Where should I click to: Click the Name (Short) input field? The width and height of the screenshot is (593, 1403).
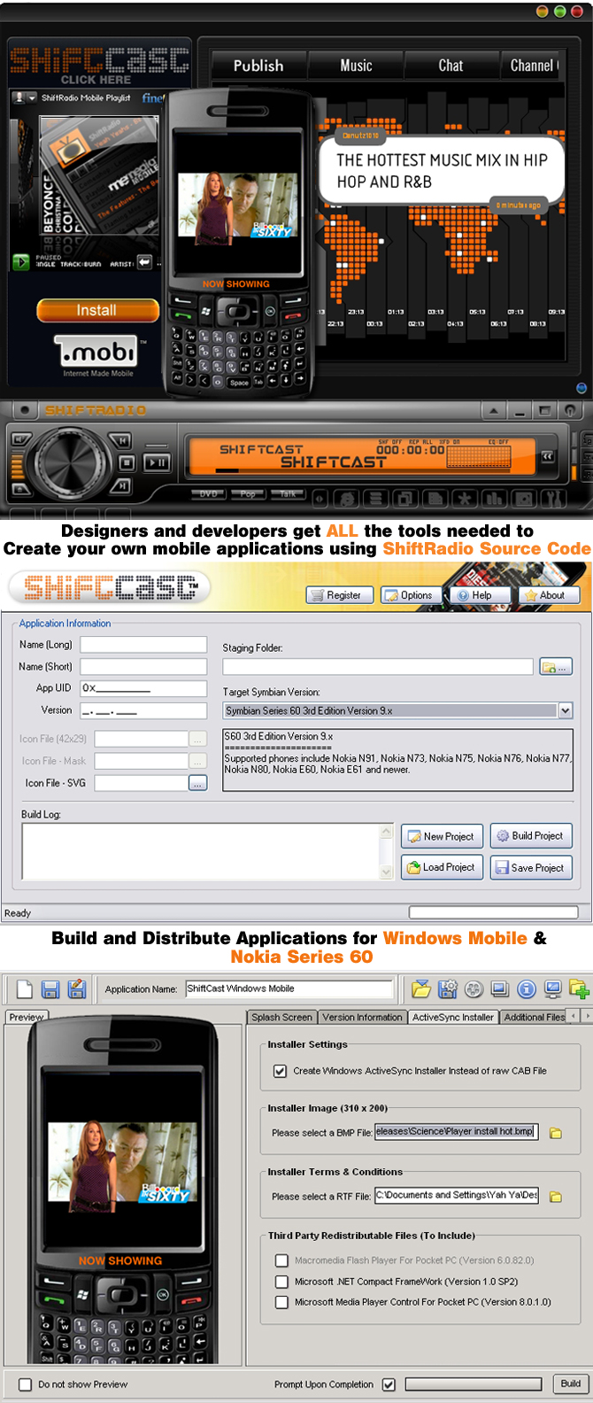pyautogui.click(x=143, y=667)
